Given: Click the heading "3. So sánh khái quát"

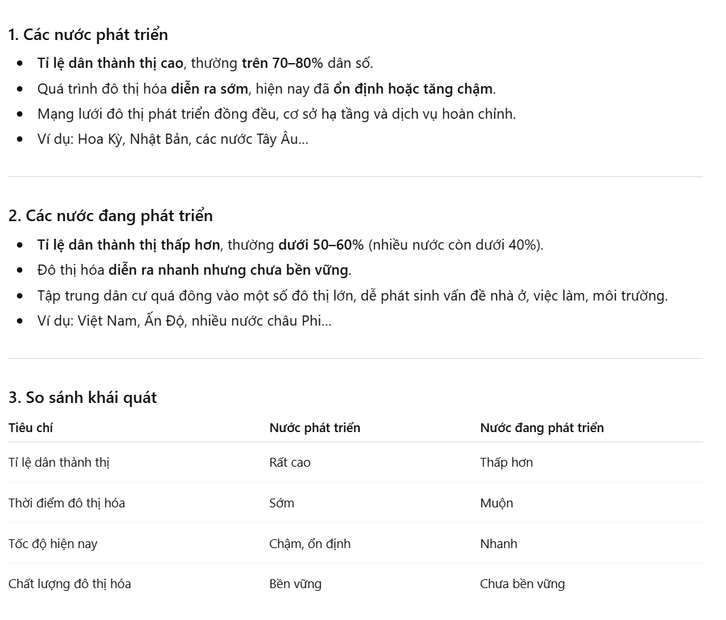Looking at the screenshot, I should 82,398.
